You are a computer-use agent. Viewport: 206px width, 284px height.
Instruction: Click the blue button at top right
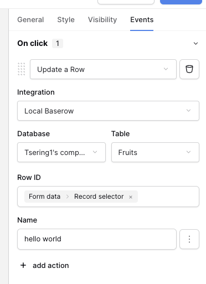point(181,2)
